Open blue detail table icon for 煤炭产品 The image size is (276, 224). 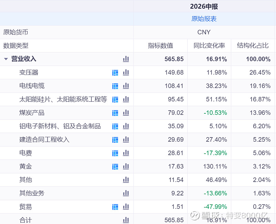(x=115, y=113)
